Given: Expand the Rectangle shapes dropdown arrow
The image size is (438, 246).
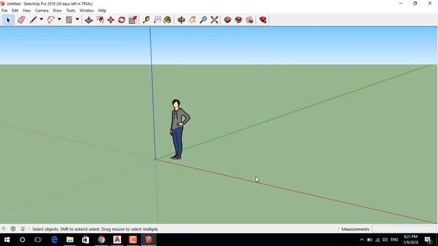Looking at the screenshot, I should [x=77, y=20].
